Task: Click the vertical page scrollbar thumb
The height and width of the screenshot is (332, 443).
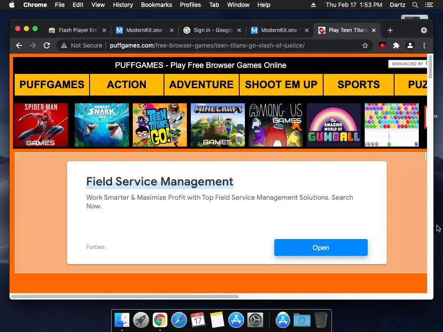Action: click(x=430, y=67)
